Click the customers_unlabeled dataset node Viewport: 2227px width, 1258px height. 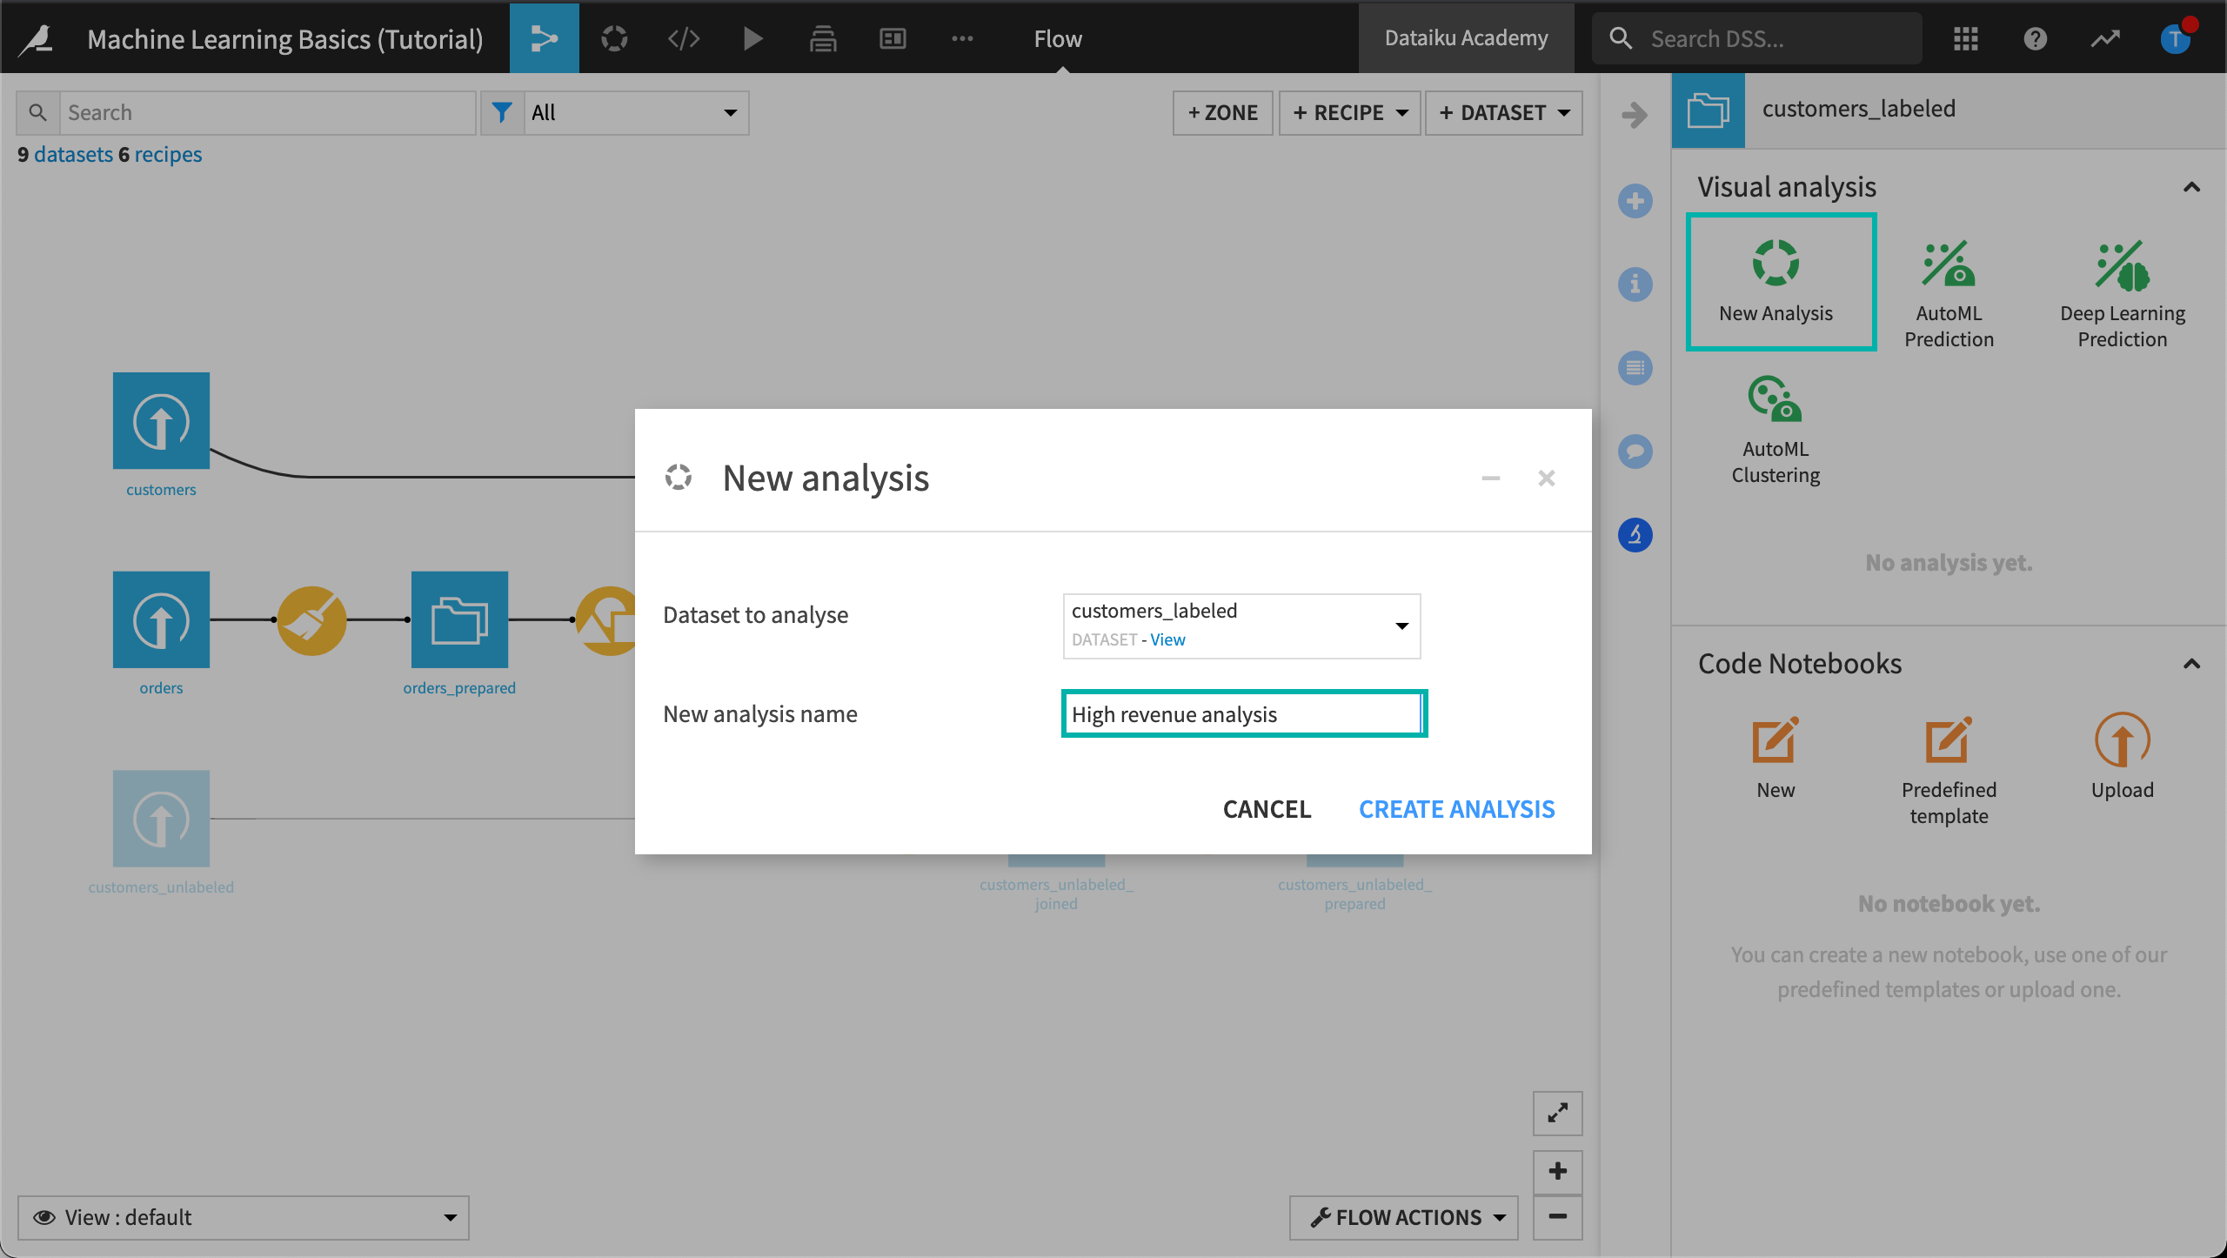pos(161,818)
